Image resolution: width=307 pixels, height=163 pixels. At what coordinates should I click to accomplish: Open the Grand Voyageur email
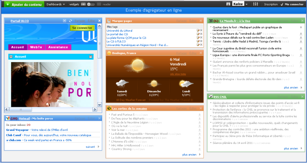(37, 130)
